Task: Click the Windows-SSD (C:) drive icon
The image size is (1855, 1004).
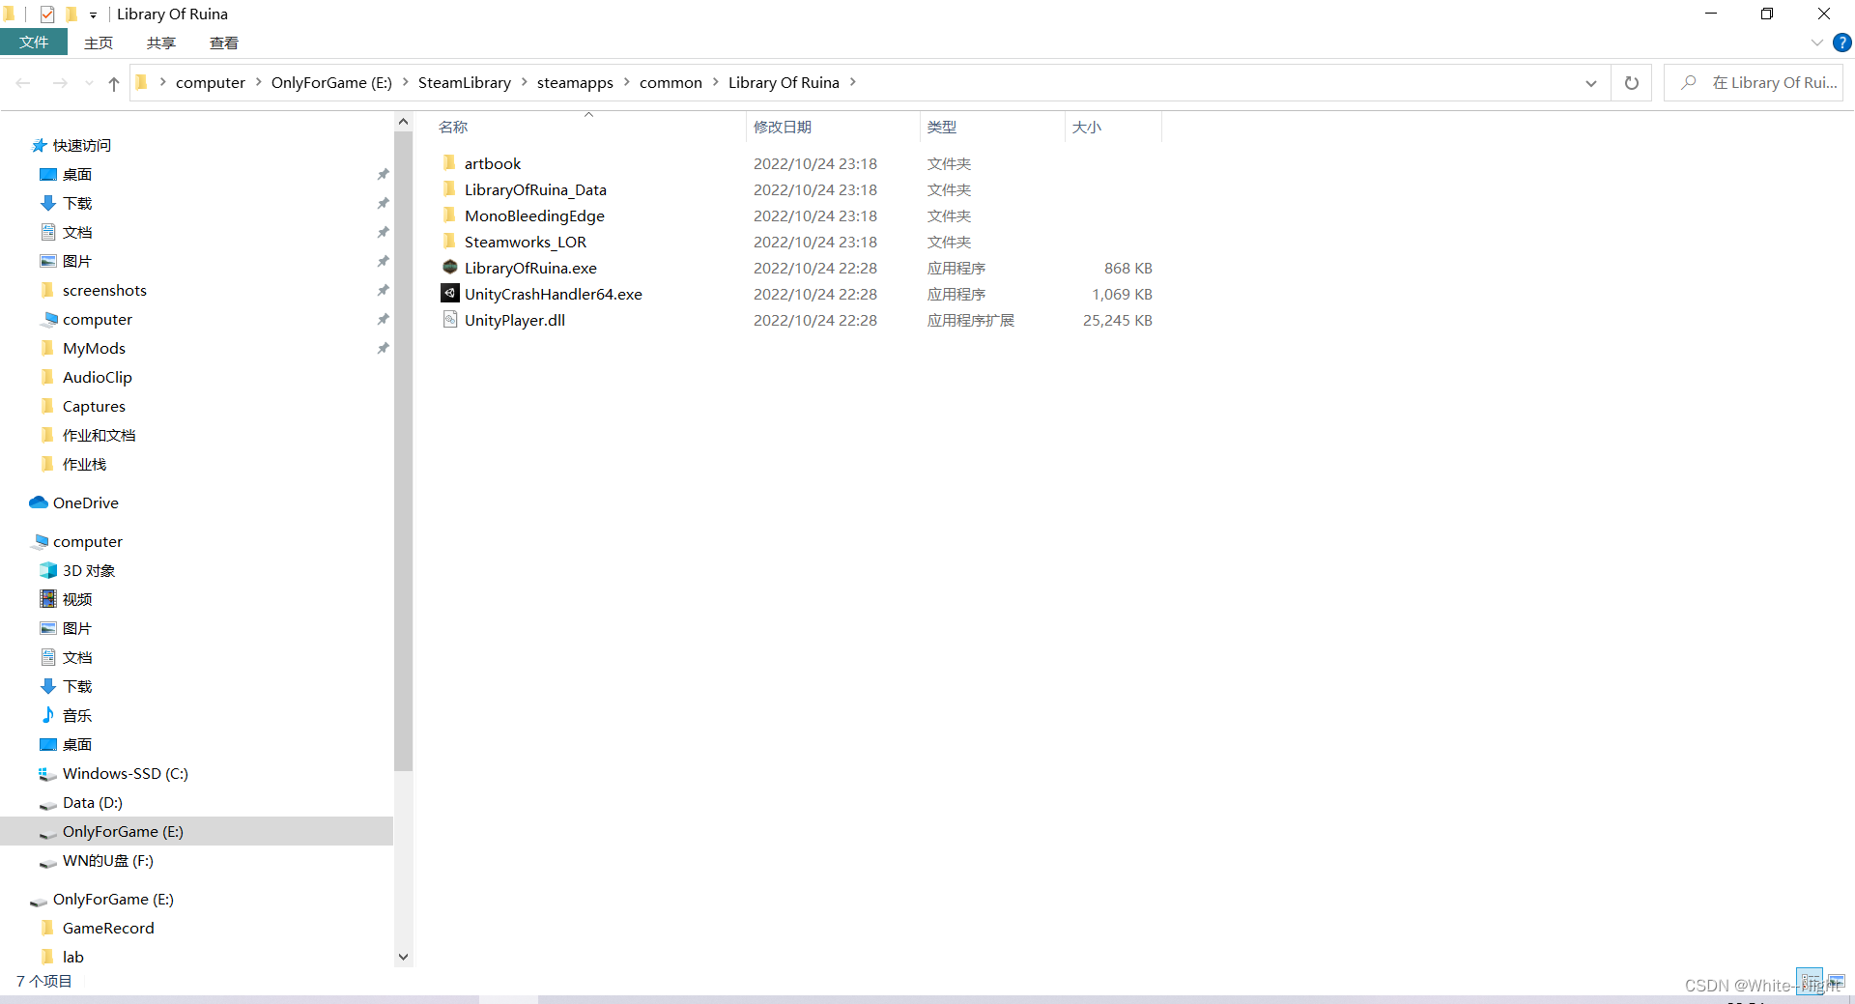Action: [x=47, y=773]
